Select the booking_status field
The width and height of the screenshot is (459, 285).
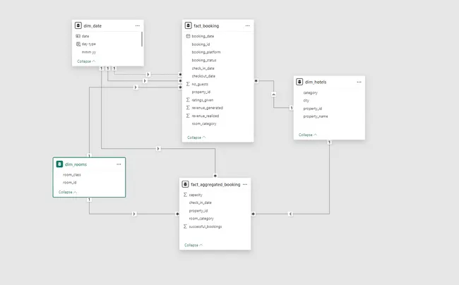[204, 60]
